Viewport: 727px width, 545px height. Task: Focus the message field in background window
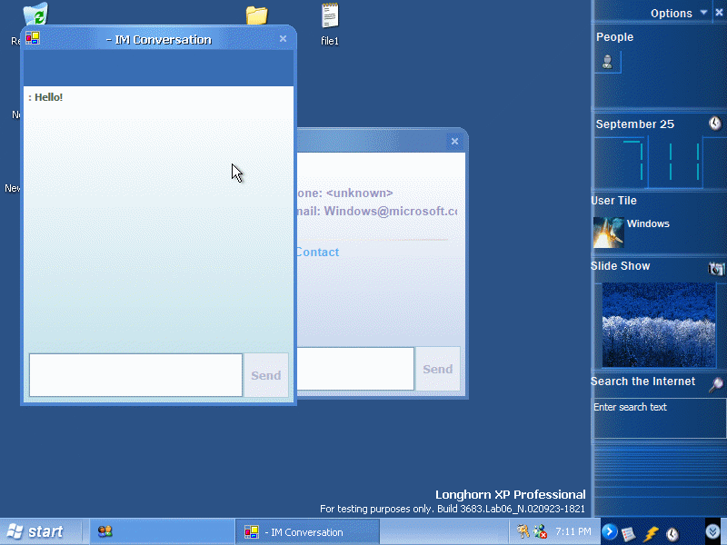tap(355, 369)
